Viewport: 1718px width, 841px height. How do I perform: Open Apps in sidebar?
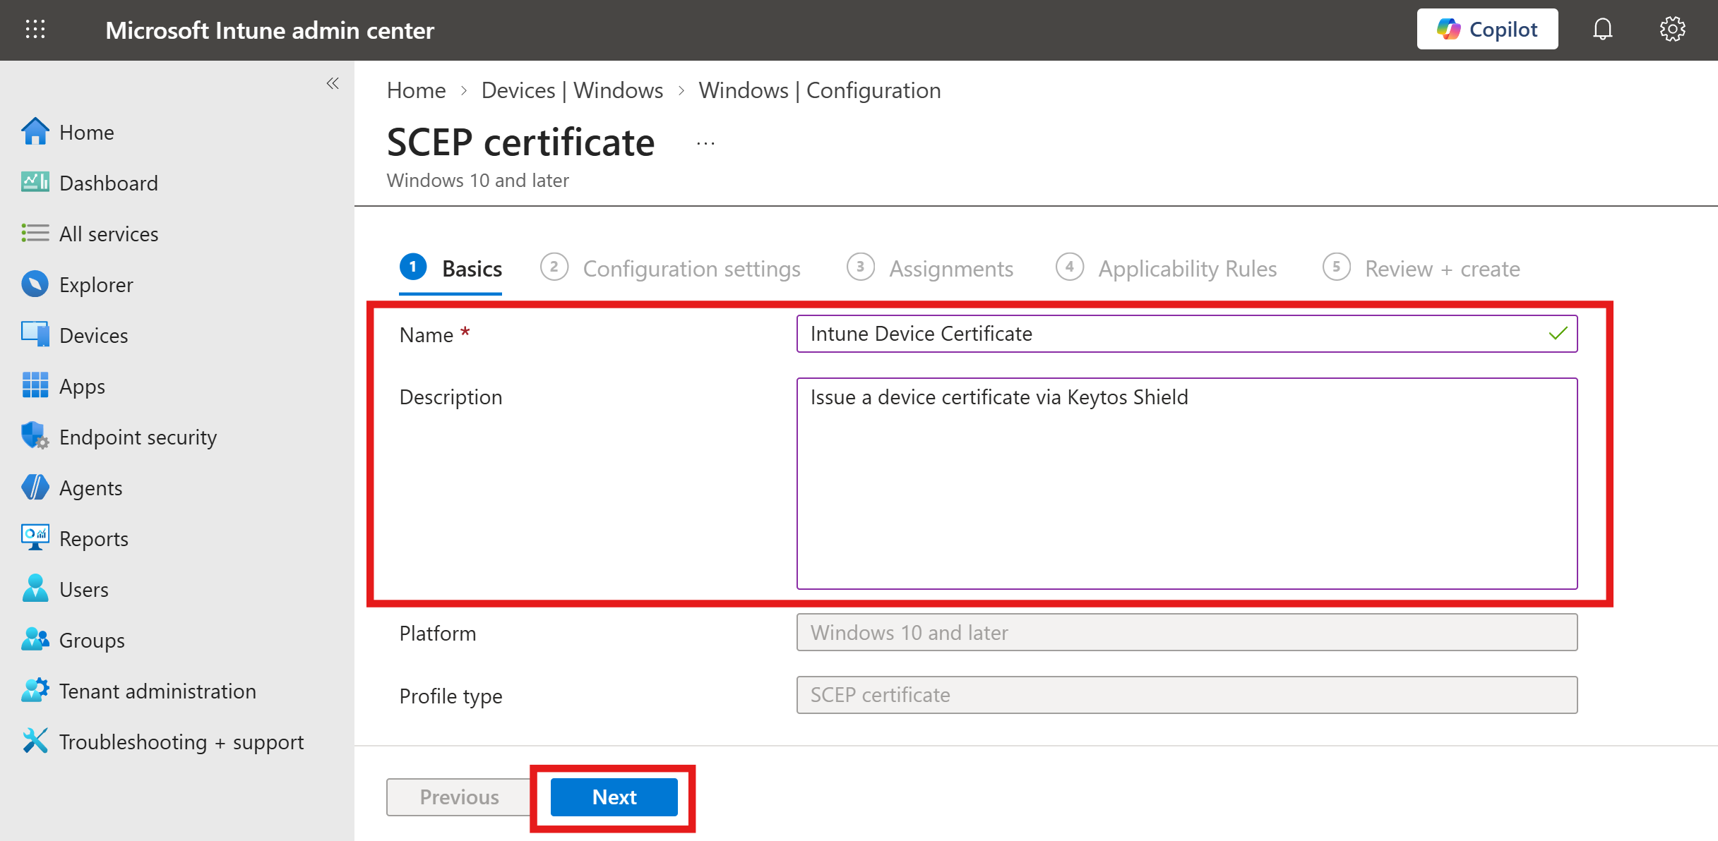point(82,387)
